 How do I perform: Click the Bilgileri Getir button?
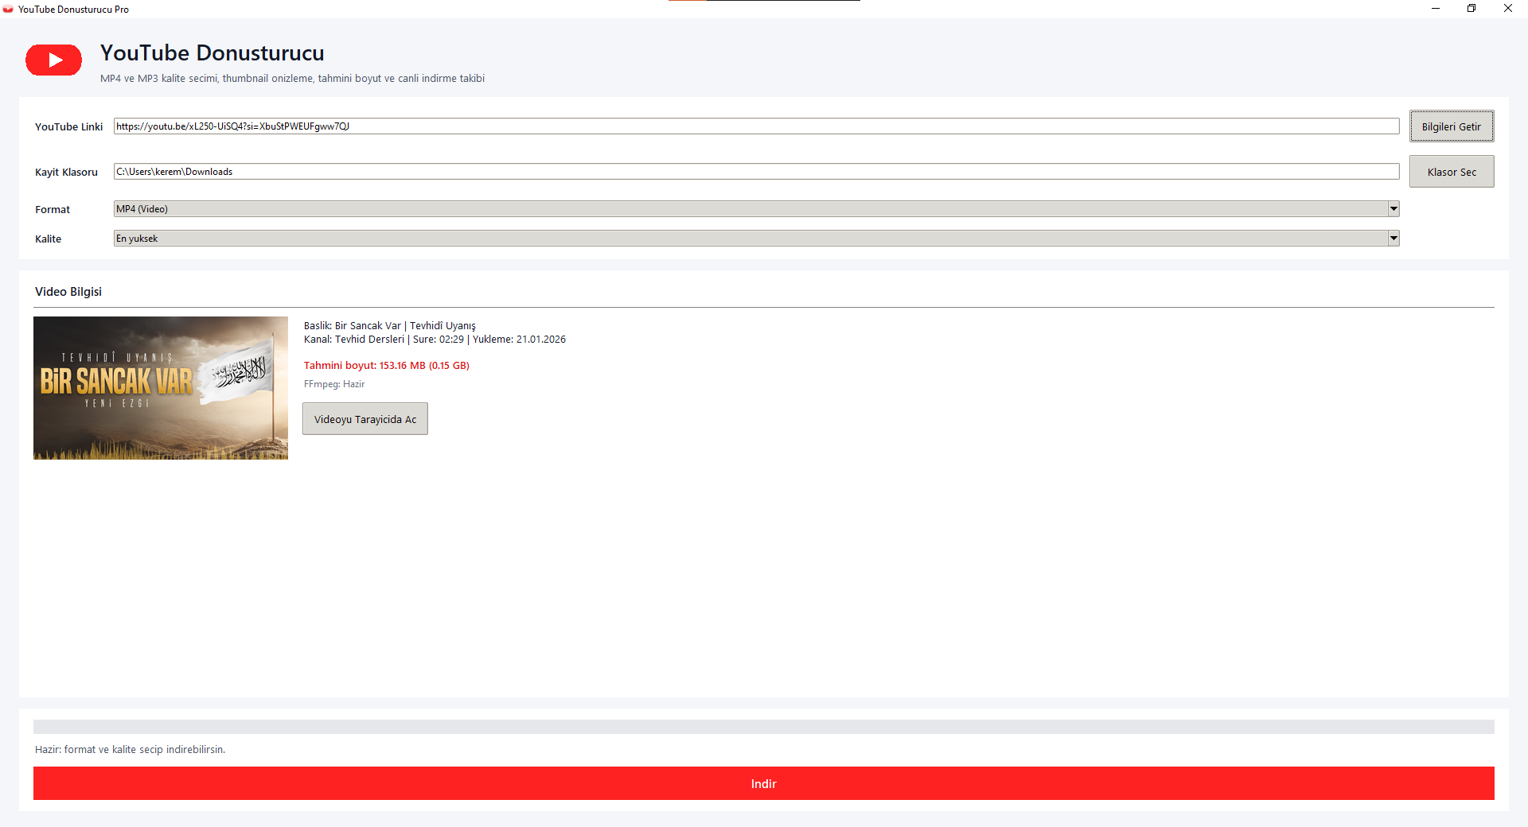[1452, 126]
